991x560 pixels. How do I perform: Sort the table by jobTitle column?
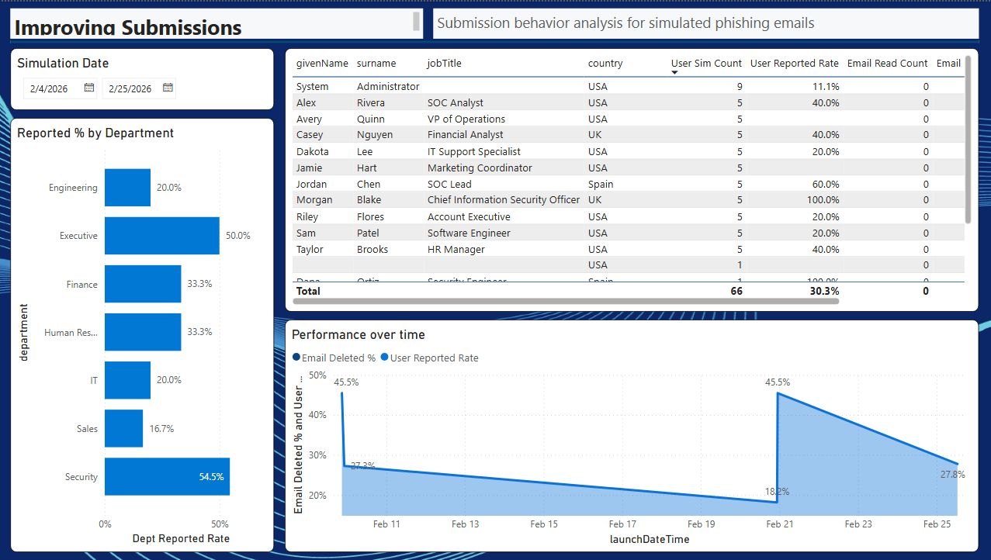click(445, 64)
